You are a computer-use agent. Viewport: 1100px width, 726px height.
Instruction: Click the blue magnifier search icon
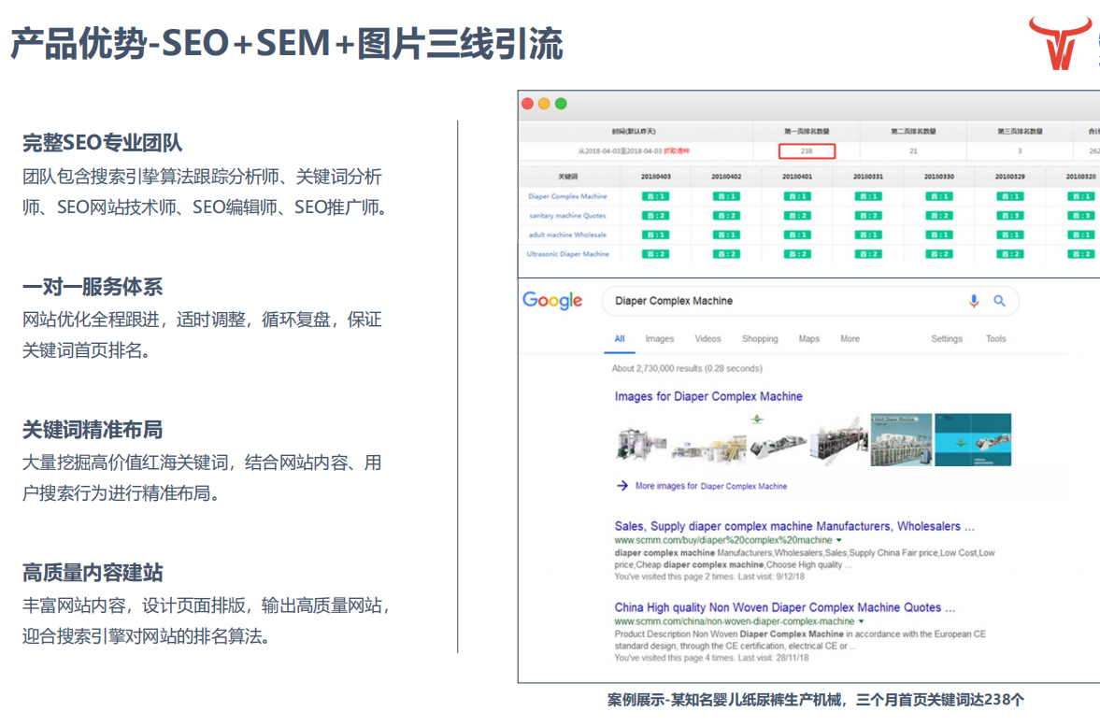999,301
